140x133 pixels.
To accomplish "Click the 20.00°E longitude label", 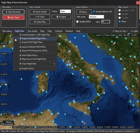I will tap(130, 127).
